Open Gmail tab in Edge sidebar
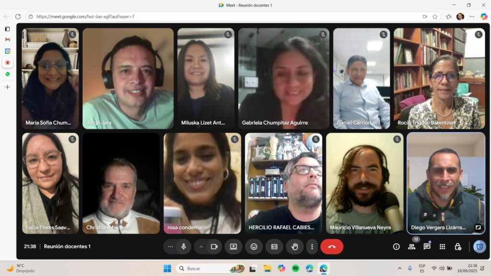The image size is (491, 276). (7, 39)
